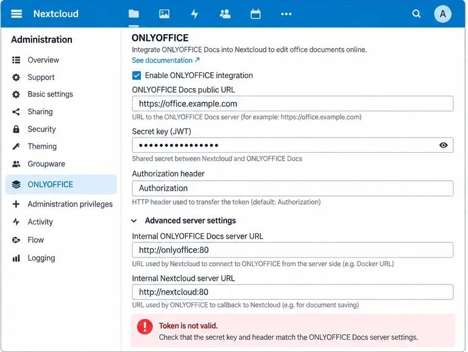This screenshot has height=352, width=468.
Task: Open Activity settings in sidebar
Action: [x=61, y=222]
